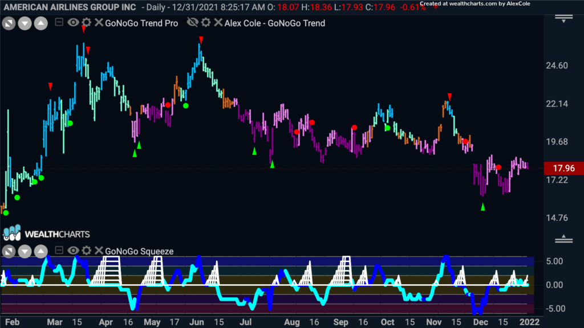The image size is (584, 328).
Task: Open GoNoGo Squeeze settings gear
Action: pyautogui.click(x=87, y=251)
